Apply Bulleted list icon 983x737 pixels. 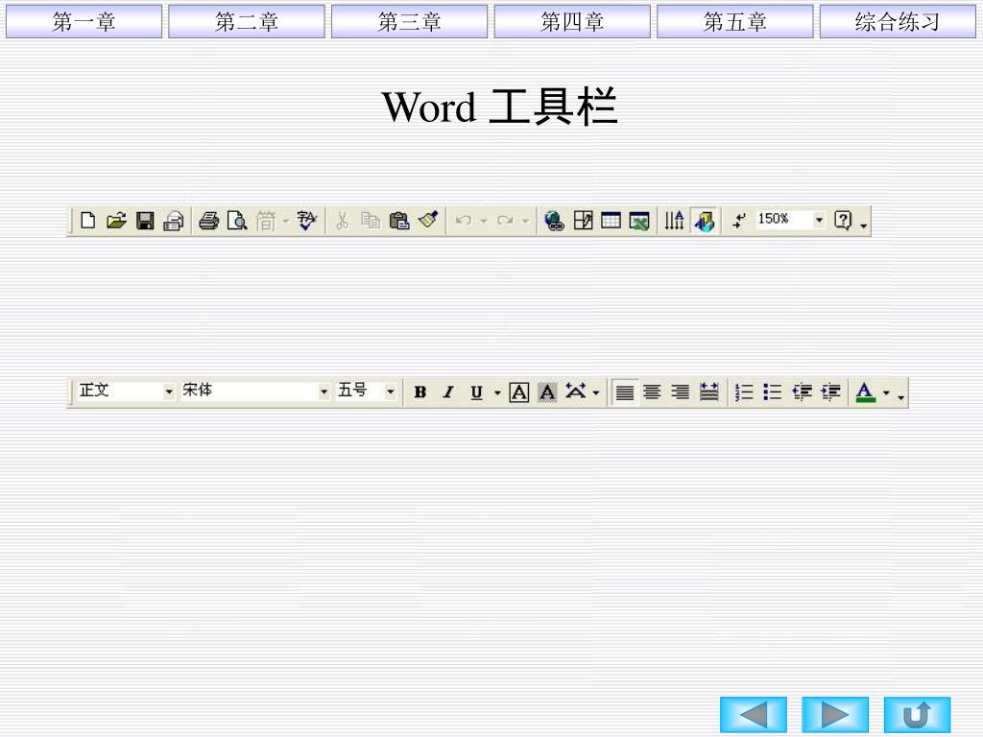(x=773, y=392)
